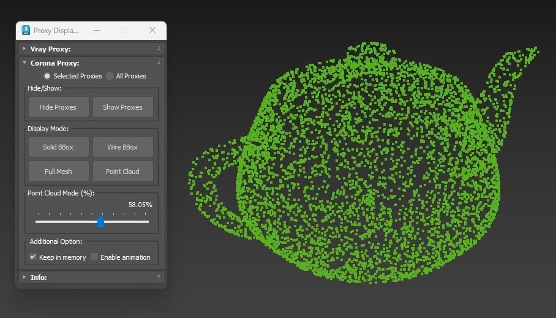
Task: Click the Show Proxies button
Action: tap(123, 107)
